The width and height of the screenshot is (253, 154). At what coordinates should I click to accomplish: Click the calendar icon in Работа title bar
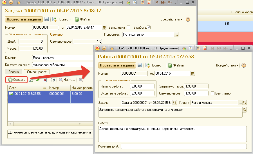[205, 48]
